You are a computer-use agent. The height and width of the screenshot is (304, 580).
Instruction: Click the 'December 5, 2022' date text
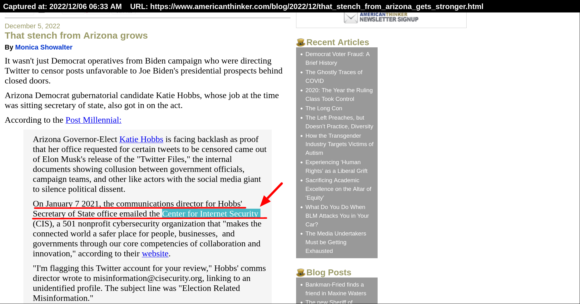(32, 26)
